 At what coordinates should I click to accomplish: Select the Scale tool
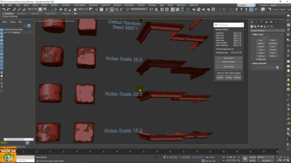tap(70, 10)
